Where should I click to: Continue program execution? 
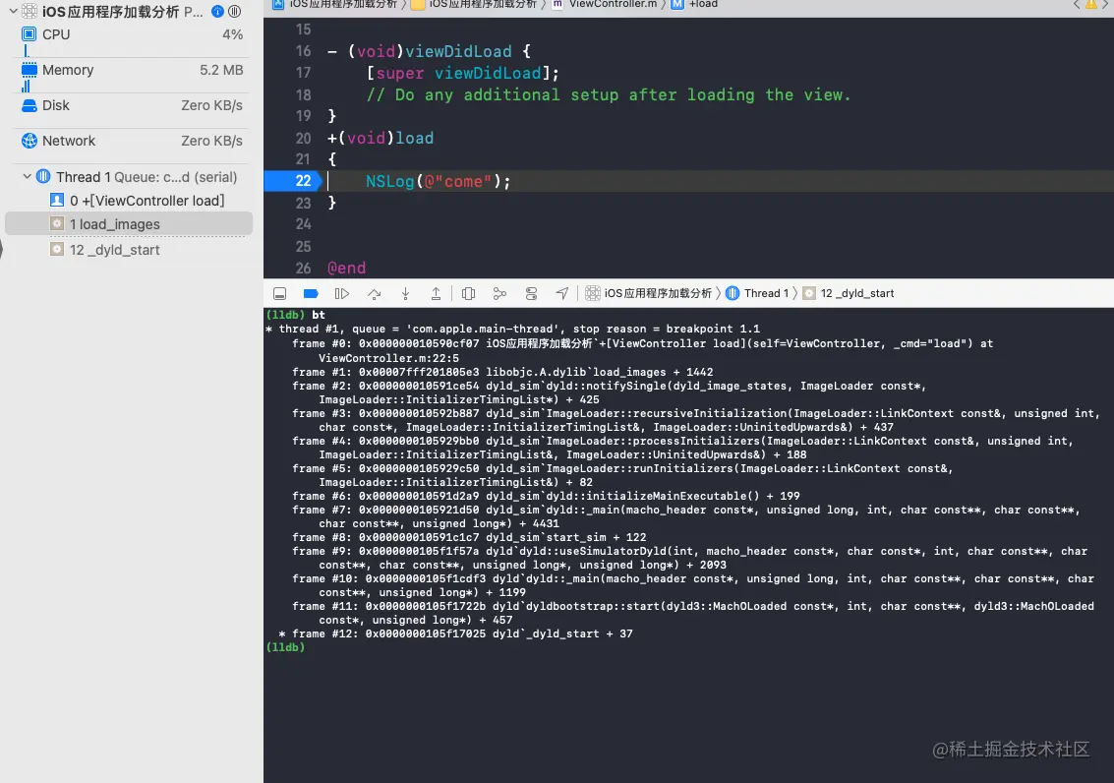tap(342, 293)
